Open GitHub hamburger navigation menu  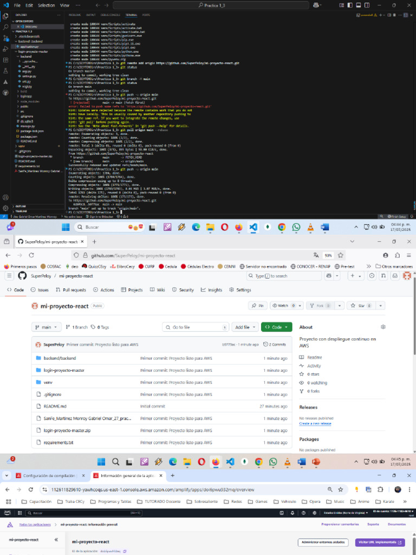pyautogui.click(x=9, y=276)
